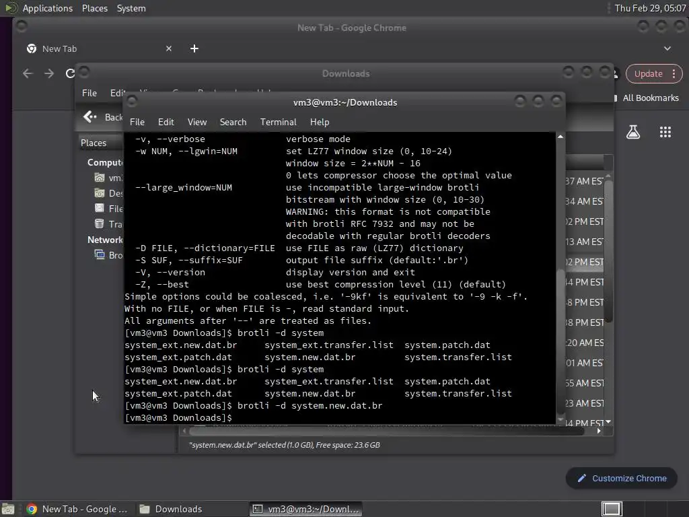
Task: Click the Back arrow in Downloads window
Action: point(89,117)
